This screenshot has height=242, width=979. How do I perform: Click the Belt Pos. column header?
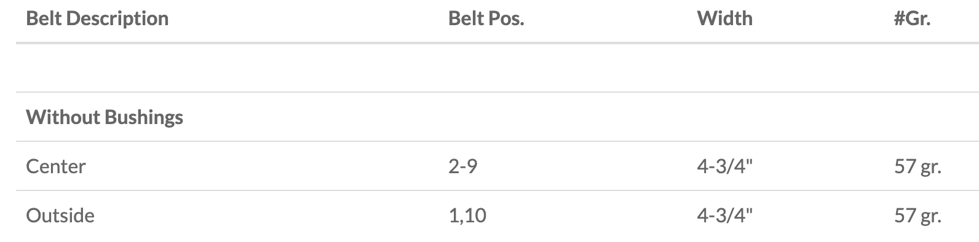(486, 18)
